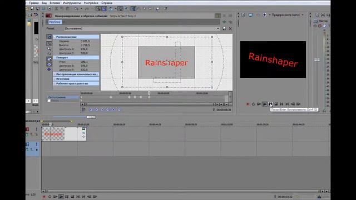Open the Настройки menu

(x=91, y=3)
